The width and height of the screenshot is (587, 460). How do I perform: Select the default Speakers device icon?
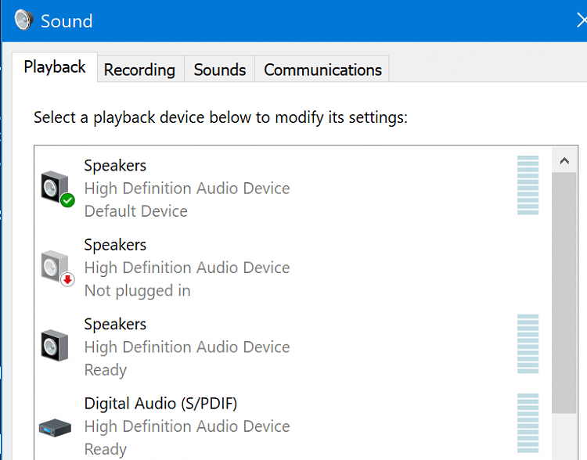point(55,187)
